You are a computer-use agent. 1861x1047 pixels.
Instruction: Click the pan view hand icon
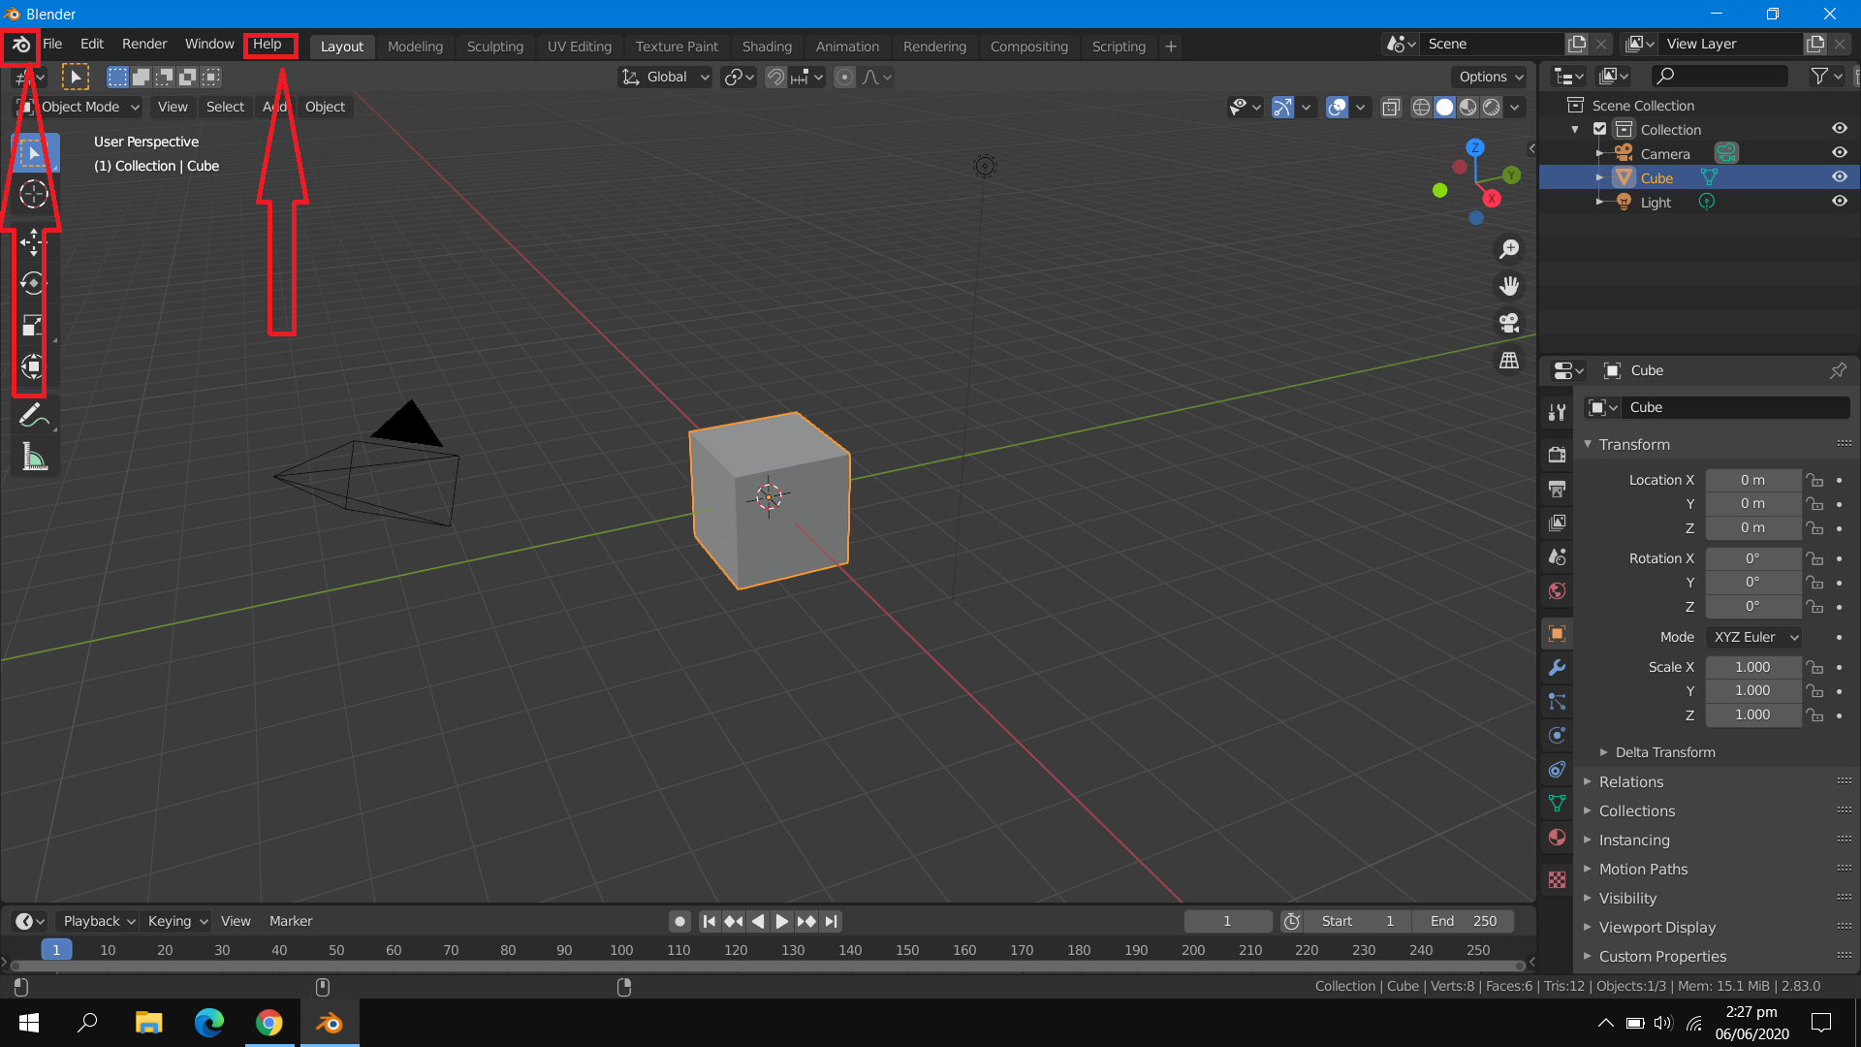[x=1509, y=286]
